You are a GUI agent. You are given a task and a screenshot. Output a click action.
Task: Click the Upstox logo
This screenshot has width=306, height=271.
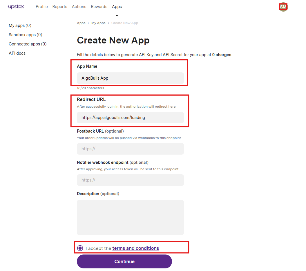click(16, 7)
